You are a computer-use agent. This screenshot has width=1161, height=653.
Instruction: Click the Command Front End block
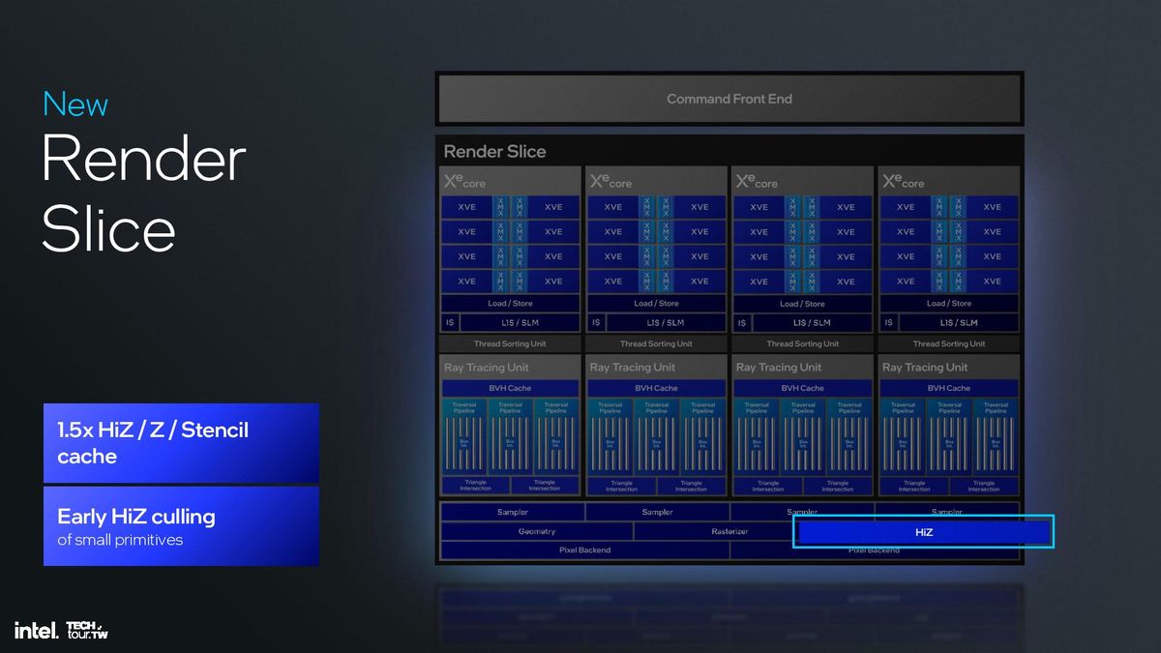(729, 99)
